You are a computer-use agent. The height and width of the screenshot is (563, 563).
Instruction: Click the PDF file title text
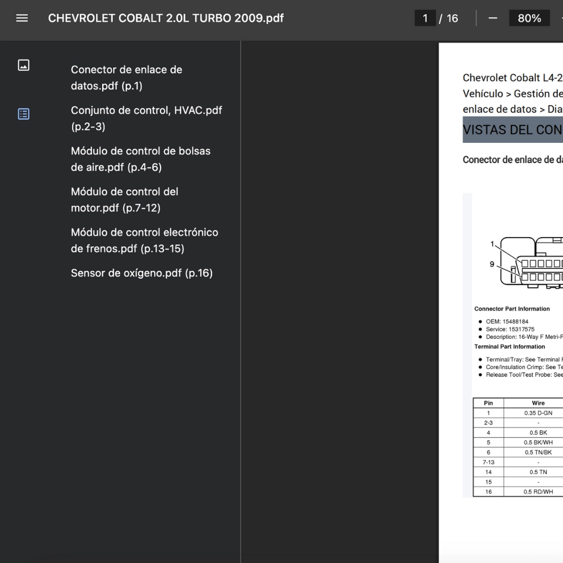166,18
